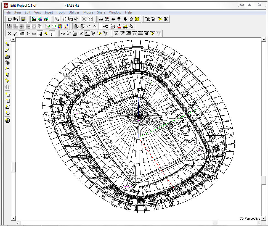Click the four-pane window layout icon
The image size is (268, 226).
pyautogui.click(x=101, y=19)
